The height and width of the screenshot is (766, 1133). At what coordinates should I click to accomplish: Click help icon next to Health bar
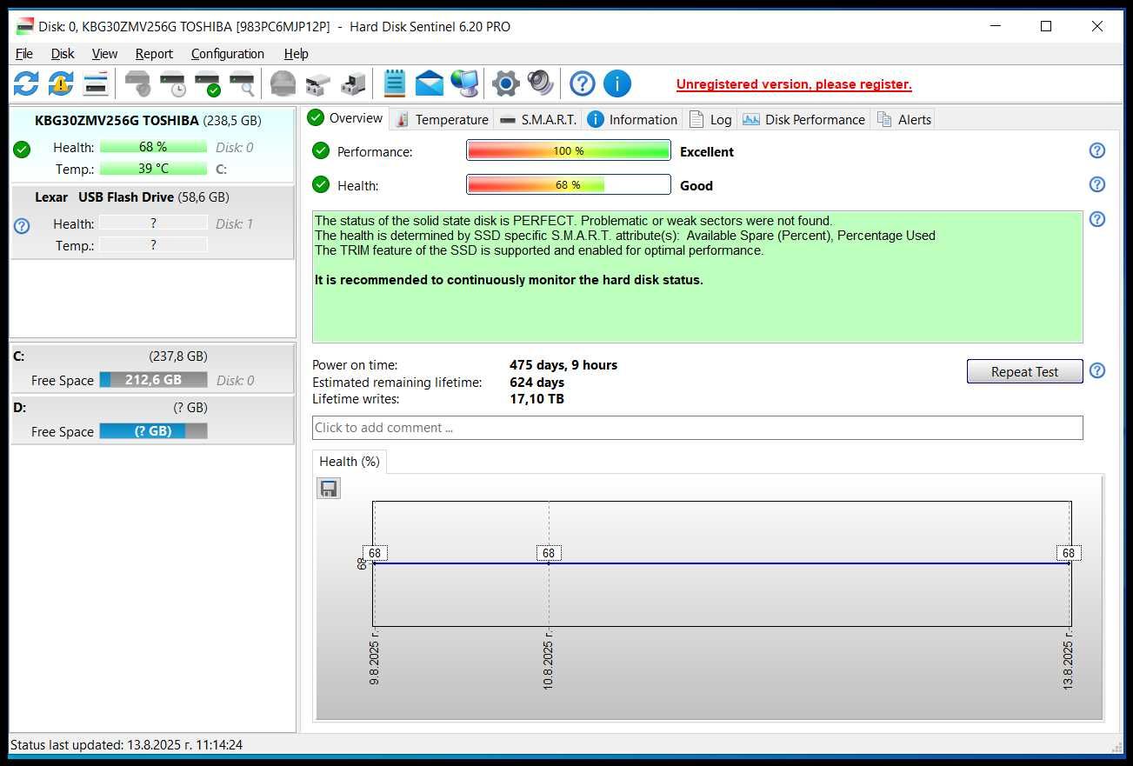coord(1097,184)
